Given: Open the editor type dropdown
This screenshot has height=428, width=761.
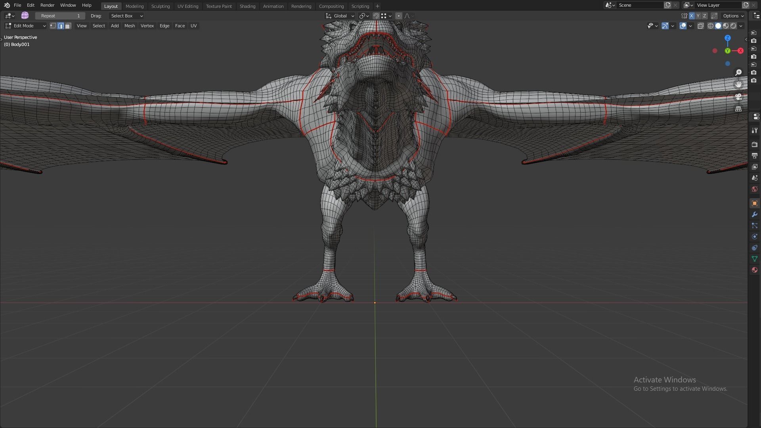Looking at the screenshot, I should point(10,16).
